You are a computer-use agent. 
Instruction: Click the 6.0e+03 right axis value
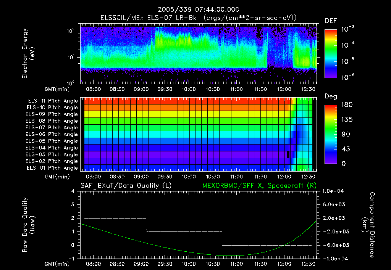point(334,204)
